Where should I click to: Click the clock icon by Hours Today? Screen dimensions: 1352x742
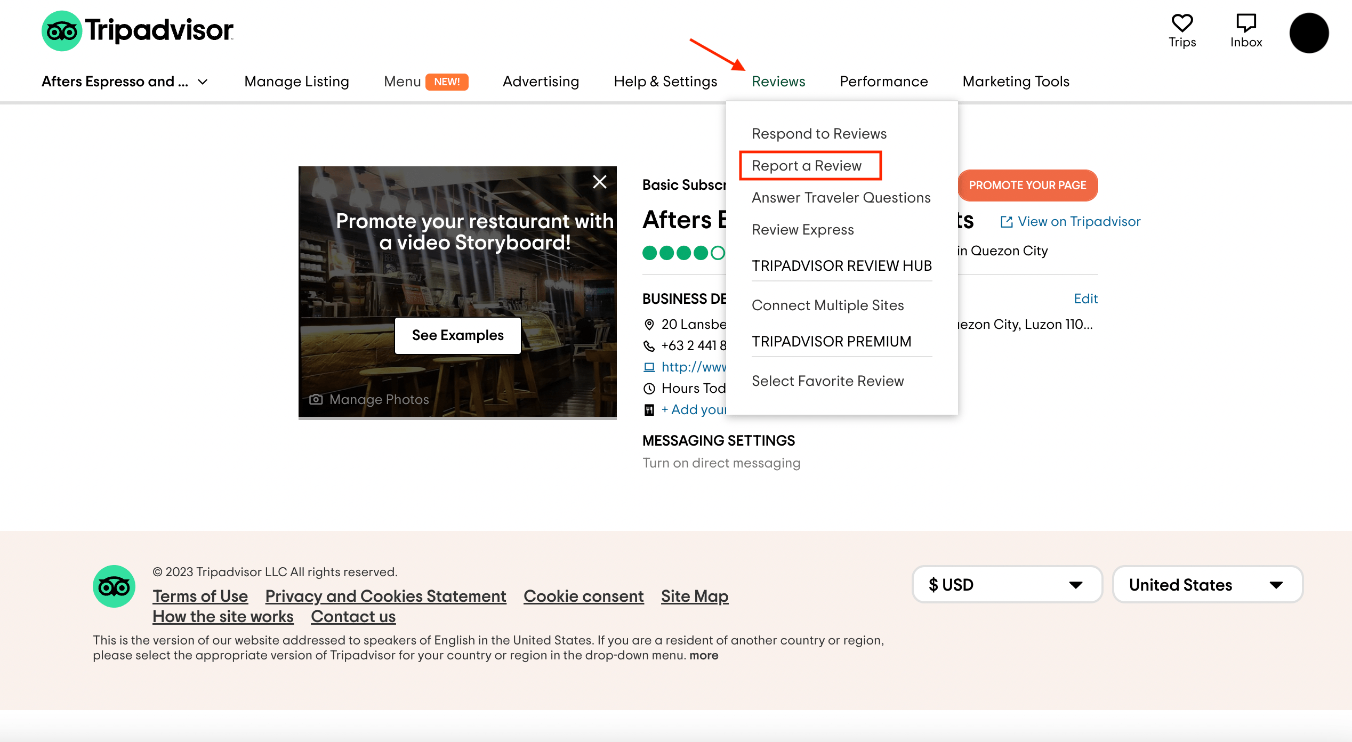click(x=649, y=388)
